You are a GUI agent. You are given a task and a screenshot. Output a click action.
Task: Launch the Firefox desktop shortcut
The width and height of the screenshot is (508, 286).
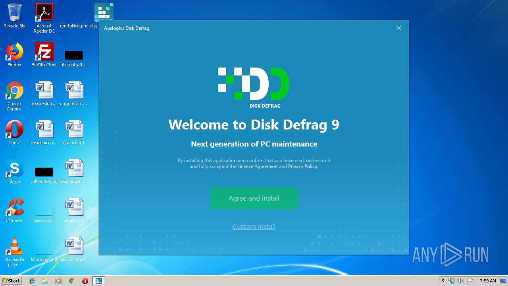point(14,55)
